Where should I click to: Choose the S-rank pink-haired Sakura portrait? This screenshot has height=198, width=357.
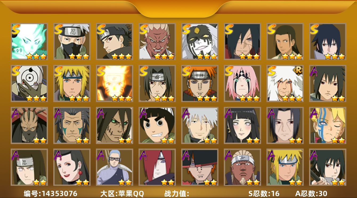[x=242, y=83]
